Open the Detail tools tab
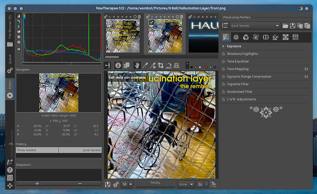The width and height of the screenshot is (317, 194). (236, 37)
